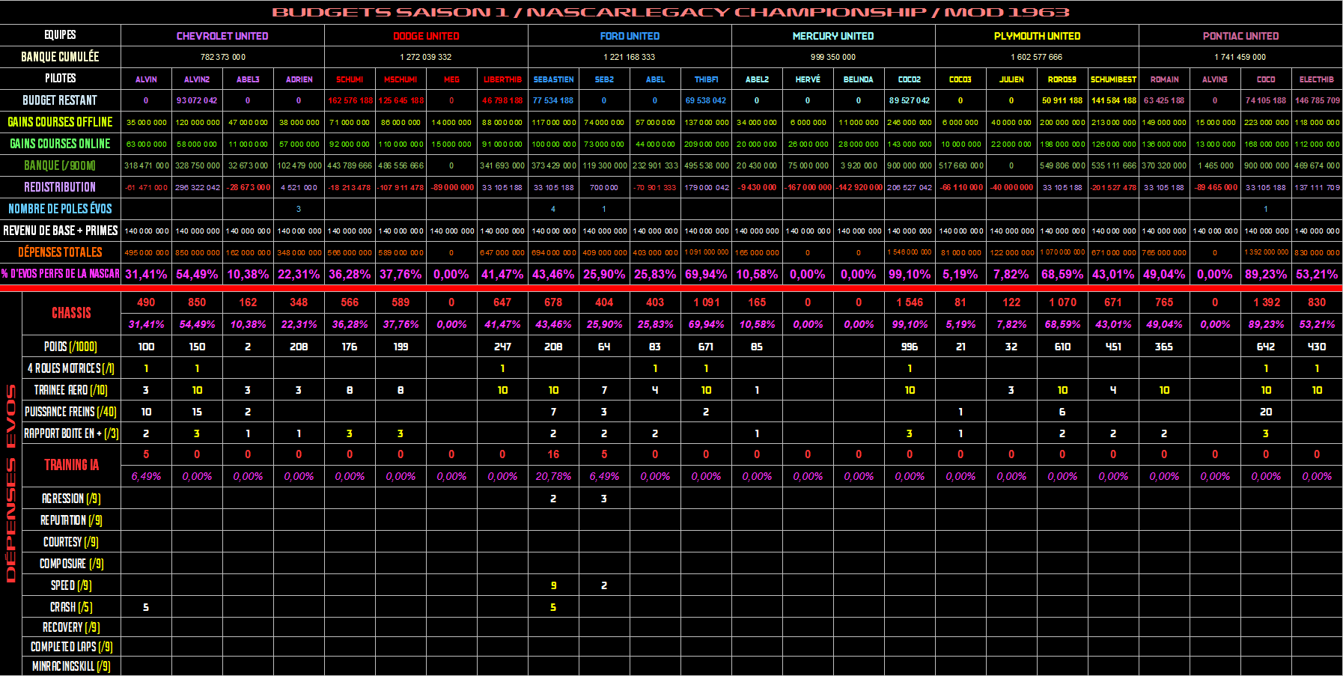Click the Budgets Saison 1 title banner

[x=671, y=12]
